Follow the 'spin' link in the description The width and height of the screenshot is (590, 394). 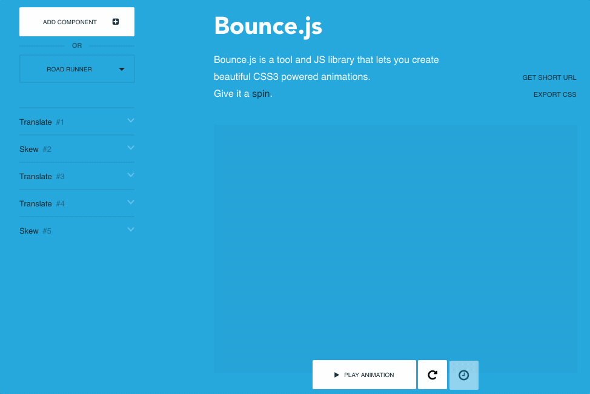[260, 94]
